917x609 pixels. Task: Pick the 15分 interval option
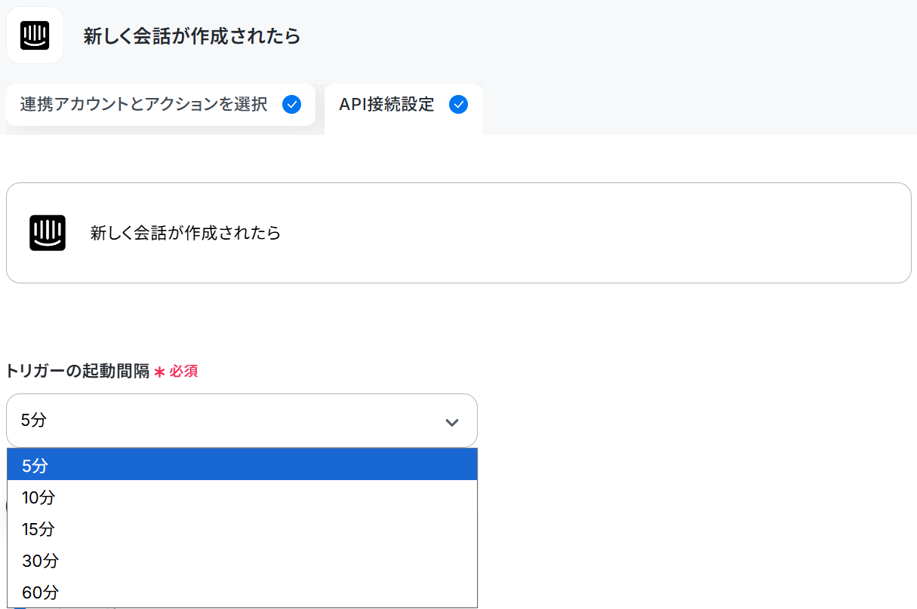click(x=242, y=529)
